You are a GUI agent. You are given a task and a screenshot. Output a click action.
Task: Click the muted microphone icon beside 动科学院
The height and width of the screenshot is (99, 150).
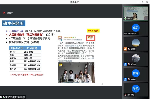pos(125,95)
